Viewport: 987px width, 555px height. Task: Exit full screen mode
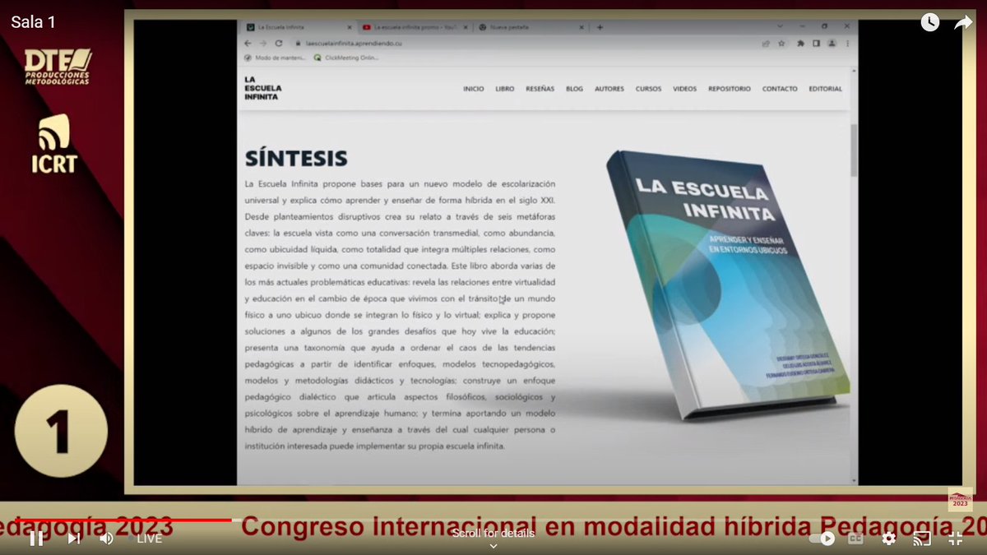[x=956, y=539]
